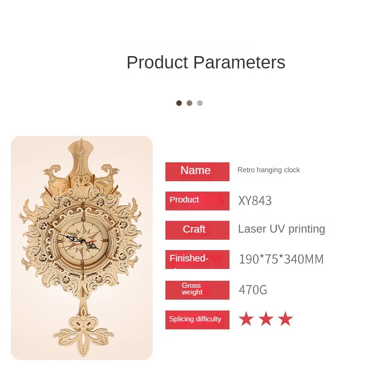
Task: Select the light gray carousel dot
Action: pos(200,103)
